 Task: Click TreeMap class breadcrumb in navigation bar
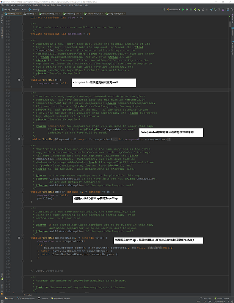click(34, 9)
